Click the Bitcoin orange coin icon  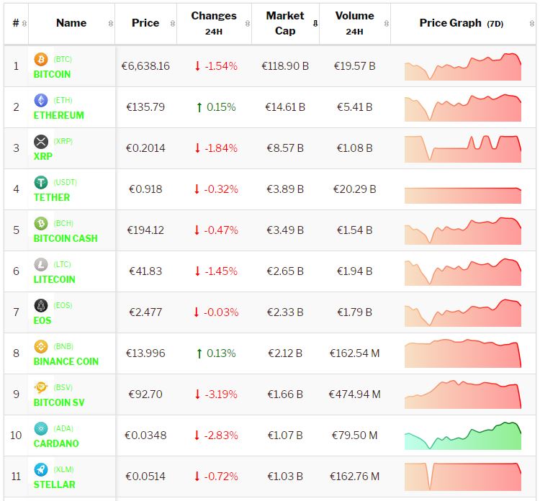[41, 59]
